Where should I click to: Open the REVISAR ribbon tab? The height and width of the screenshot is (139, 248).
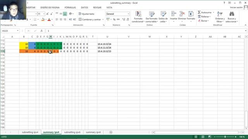tap(97, 7)
